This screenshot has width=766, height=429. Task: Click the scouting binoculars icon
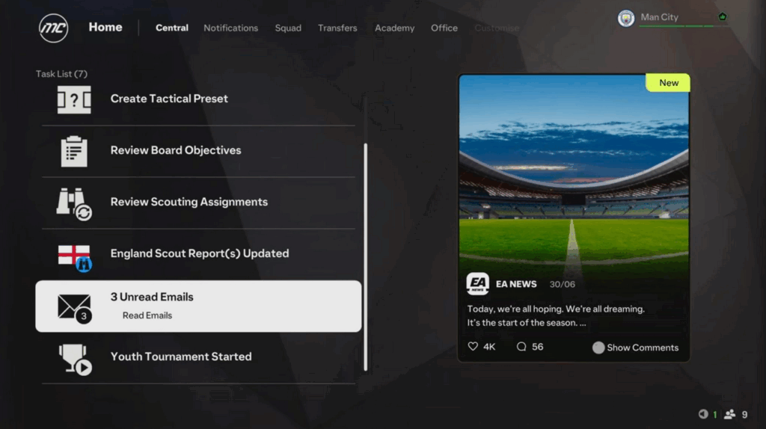pos(74,203)
